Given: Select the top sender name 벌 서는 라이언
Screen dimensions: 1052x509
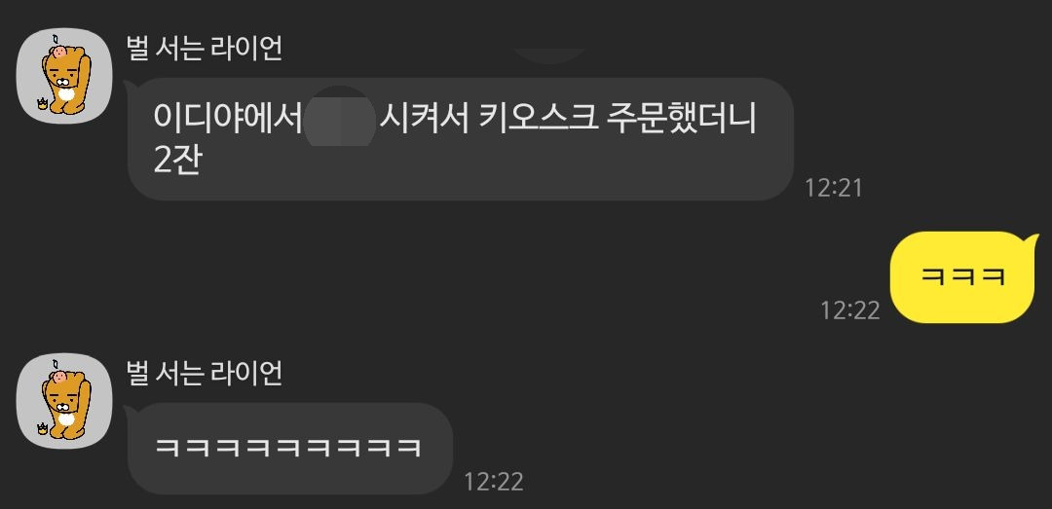Looking at the screenshot, I should point(205,49).
